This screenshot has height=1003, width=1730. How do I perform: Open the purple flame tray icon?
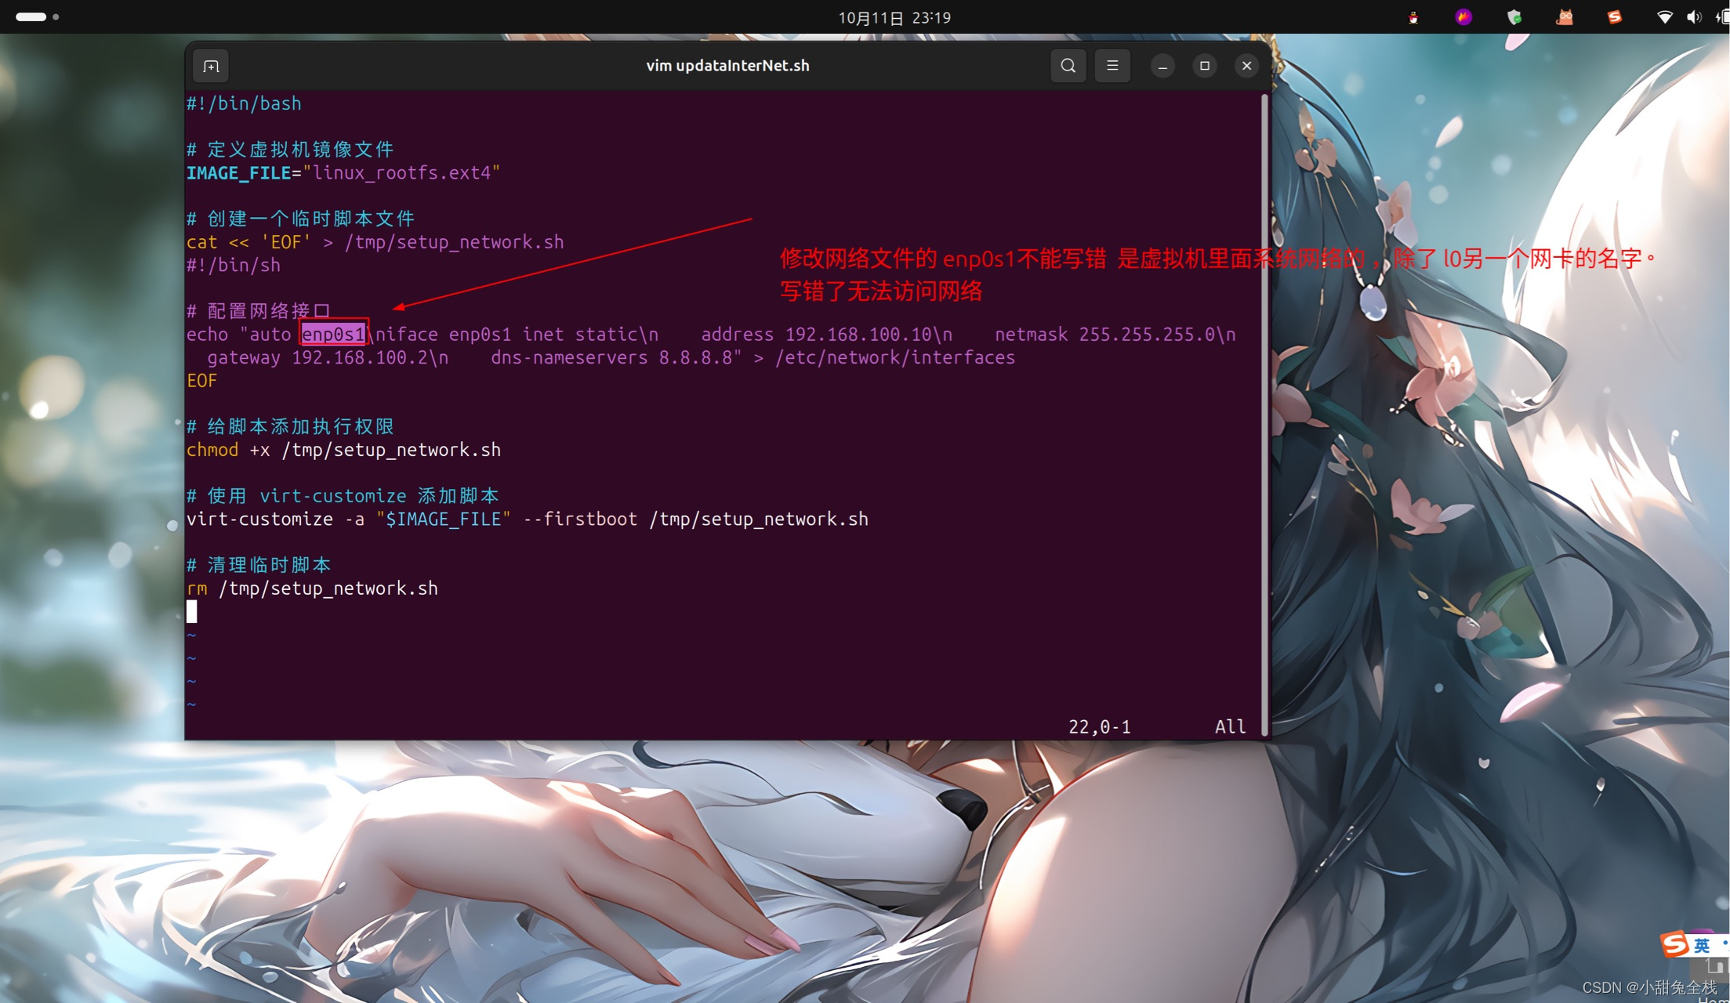1463,17
